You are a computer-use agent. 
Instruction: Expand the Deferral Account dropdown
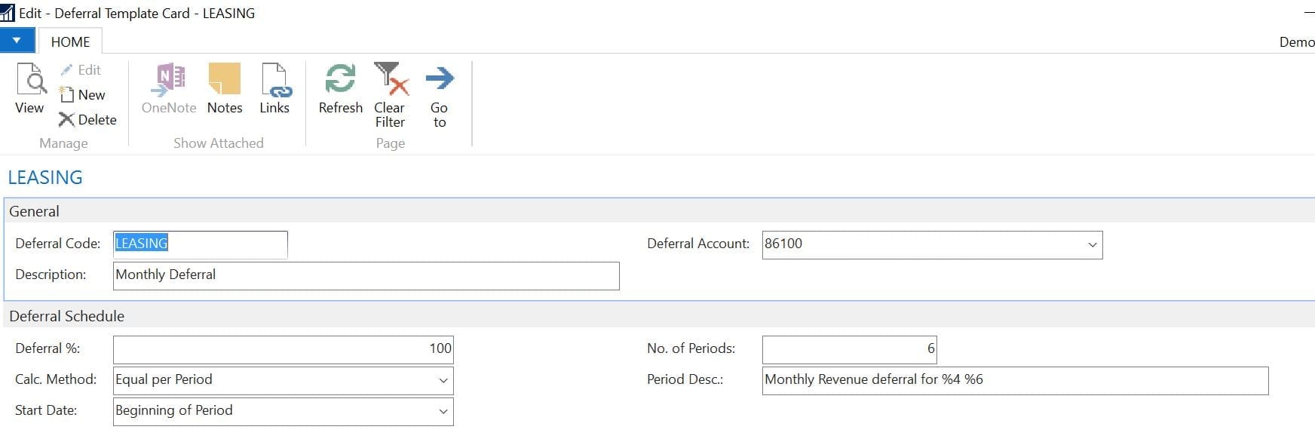(1092, 245)
